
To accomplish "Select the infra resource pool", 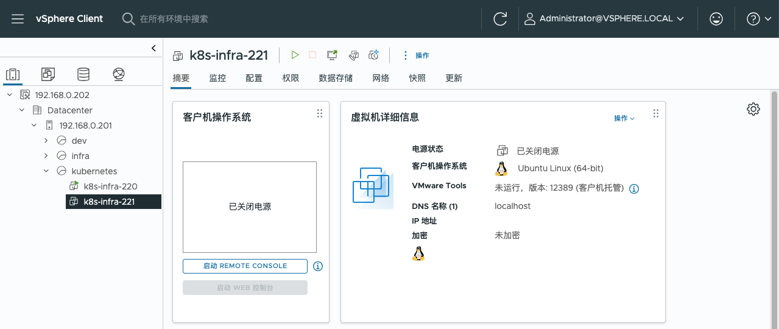I will coord(80,156).
